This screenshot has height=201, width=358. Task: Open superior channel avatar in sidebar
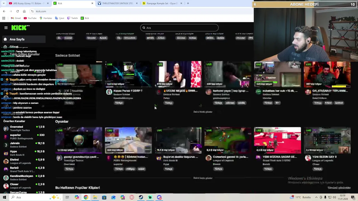(6, 137)
